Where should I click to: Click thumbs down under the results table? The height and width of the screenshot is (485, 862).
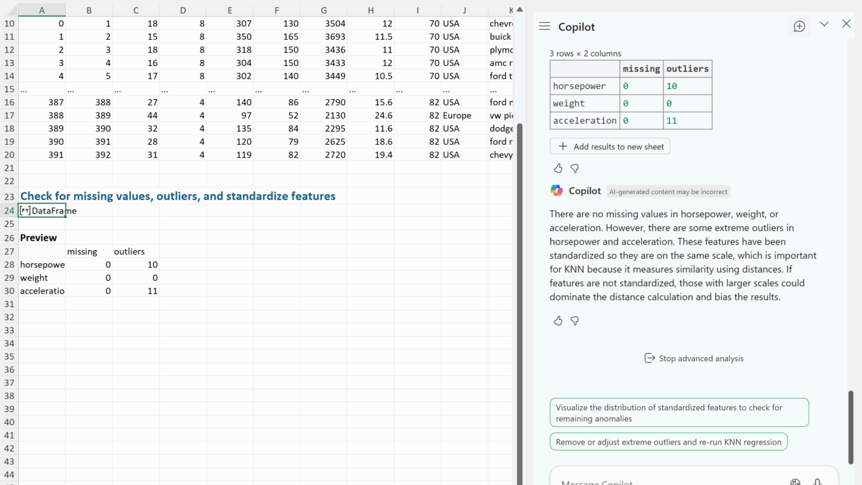coord(574,168)
